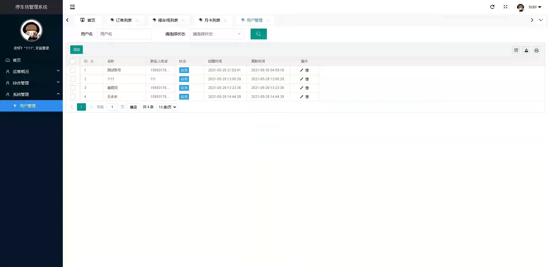
Task: Click the refresh icon in top bar
Action: (492, 7)
